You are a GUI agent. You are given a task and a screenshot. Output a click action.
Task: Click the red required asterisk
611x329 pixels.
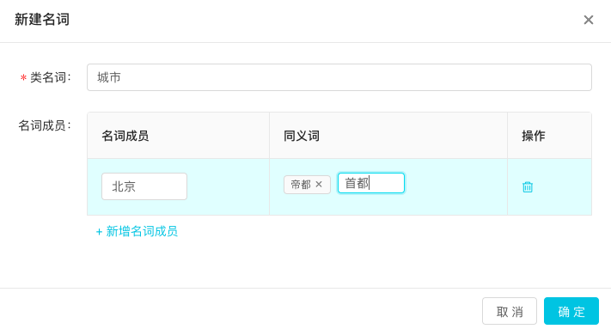23,78
